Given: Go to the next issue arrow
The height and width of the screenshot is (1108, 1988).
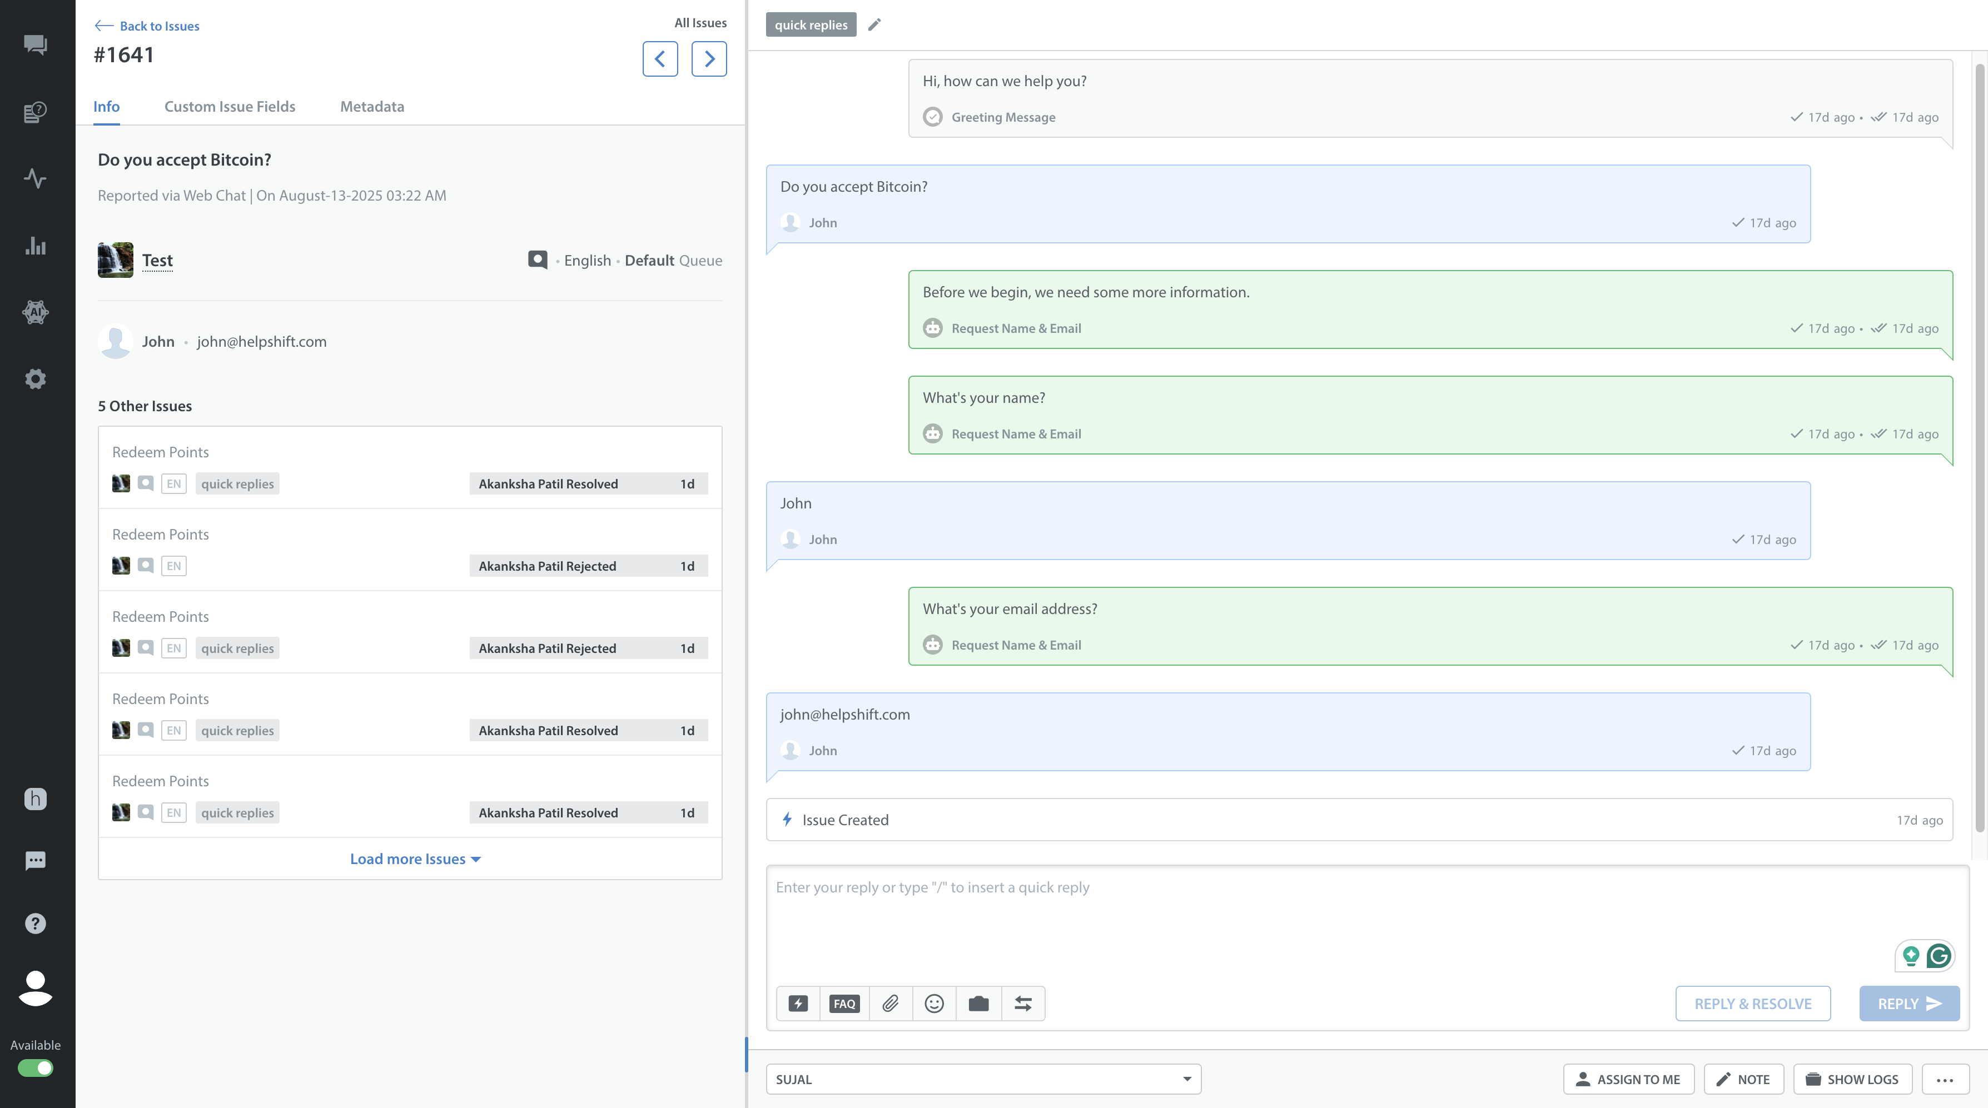Looking at the screenshot, I should tap(708, 59).
